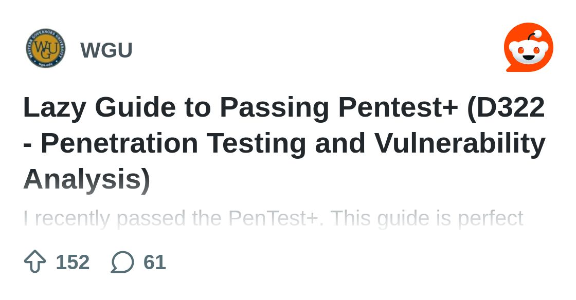576x300 pixels.
Task: Click the faded preview text about PenTest+
Action: (x=273, y=219)
